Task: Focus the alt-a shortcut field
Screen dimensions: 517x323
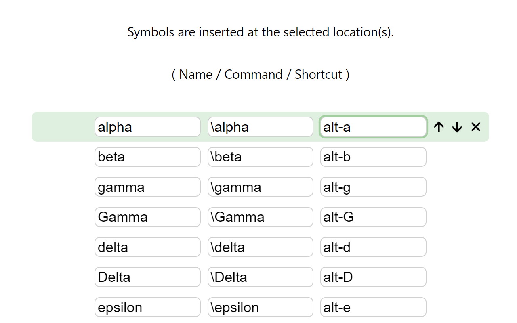Action: (373, 127)
